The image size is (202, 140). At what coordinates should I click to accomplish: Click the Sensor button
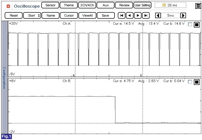click(50, 5)
